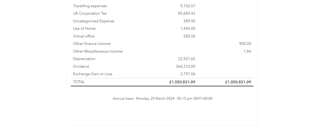Open Exchange Gain or Loss amount 3,797.06
Screen dimensions: 310x132
coord(188,74)
